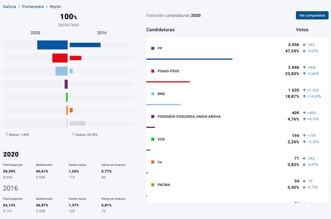
Task: Click the orange Cs color square
Action: [x=153, y=162]
